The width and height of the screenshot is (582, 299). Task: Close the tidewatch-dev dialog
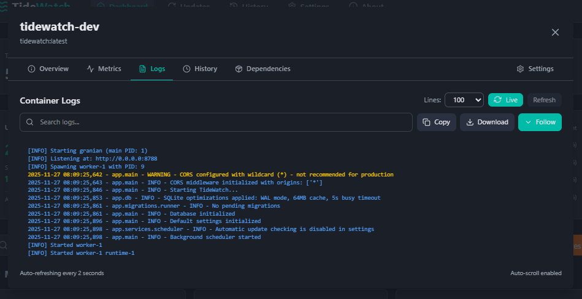click(555, 32)
